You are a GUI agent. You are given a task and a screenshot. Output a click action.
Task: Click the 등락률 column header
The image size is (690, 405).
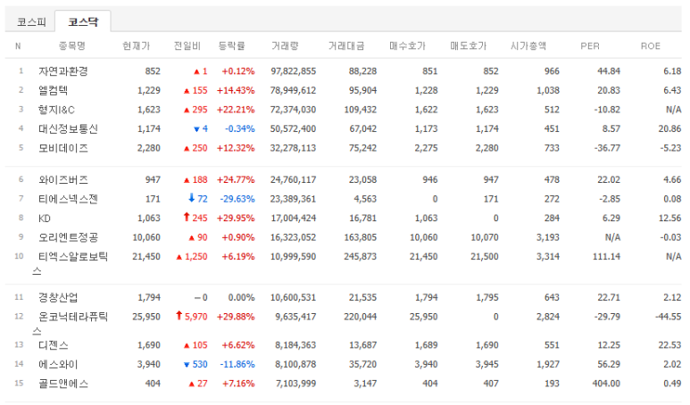click(x=231, y=45)
